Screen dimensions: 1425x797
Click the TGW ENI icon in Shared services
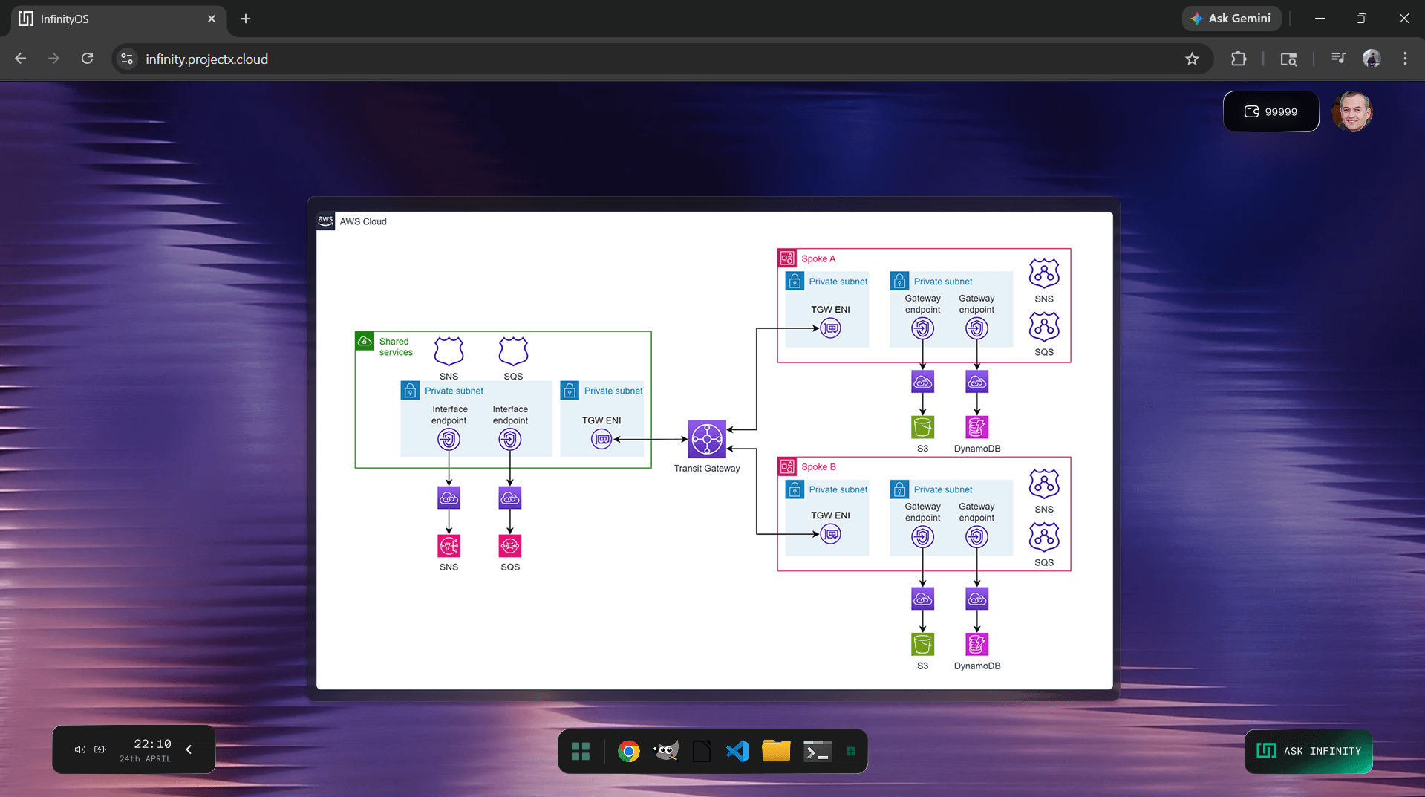click(x=601, y=440)
